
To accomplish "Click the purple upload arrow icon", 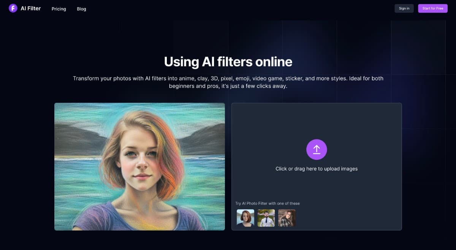I will [317, 149].
